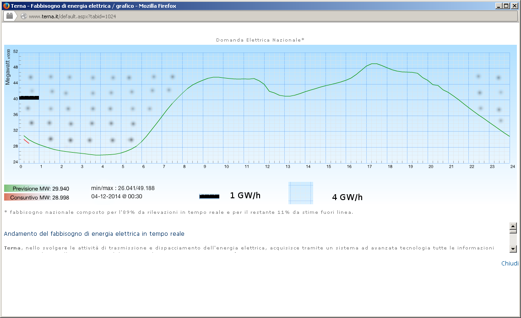Click the green curve peak near hour 17
Screen dimensions: 521x318
coord(374,64)
